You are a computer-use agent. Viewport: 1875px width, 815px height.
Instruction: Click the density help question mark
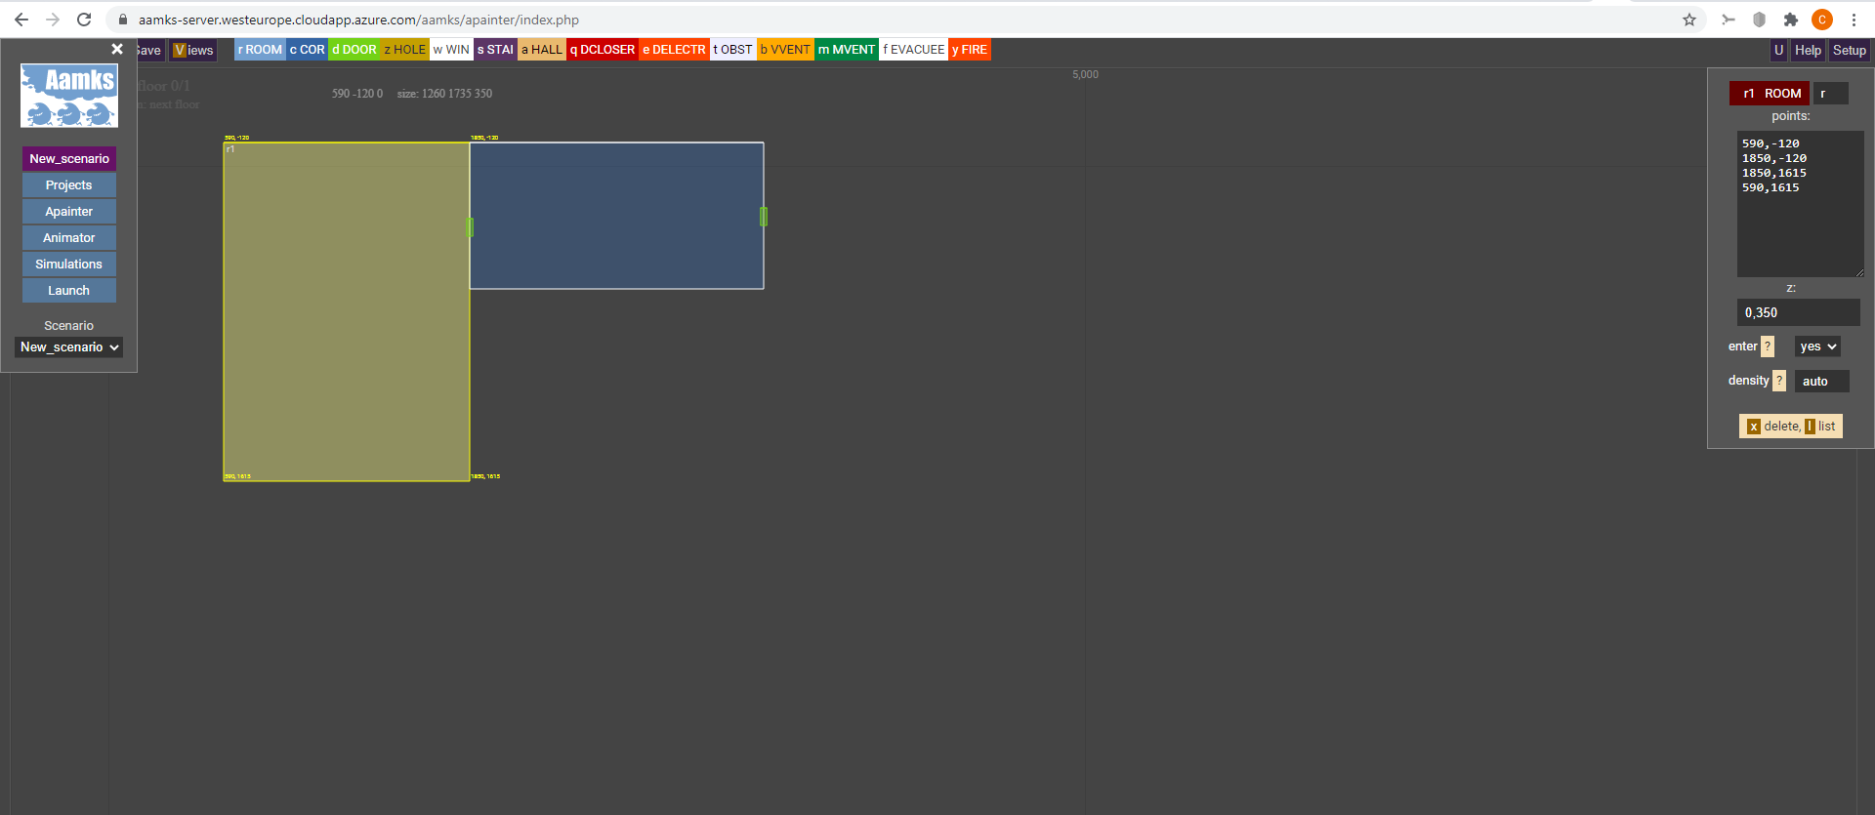(1779, 381)
